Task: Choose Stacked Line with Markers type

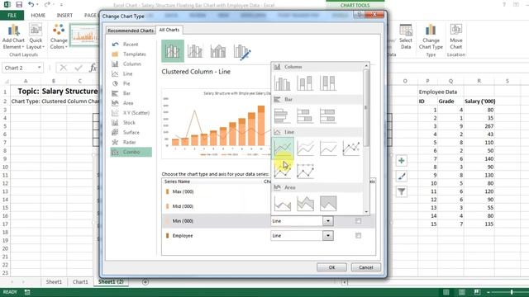Action: (283, 171)
